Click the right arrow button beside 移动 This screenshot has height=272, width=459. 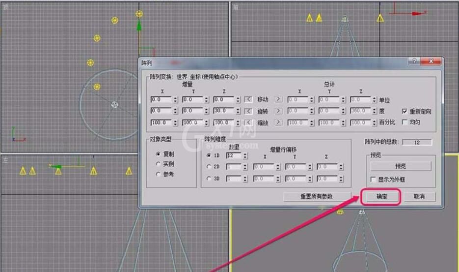point(278,99)
